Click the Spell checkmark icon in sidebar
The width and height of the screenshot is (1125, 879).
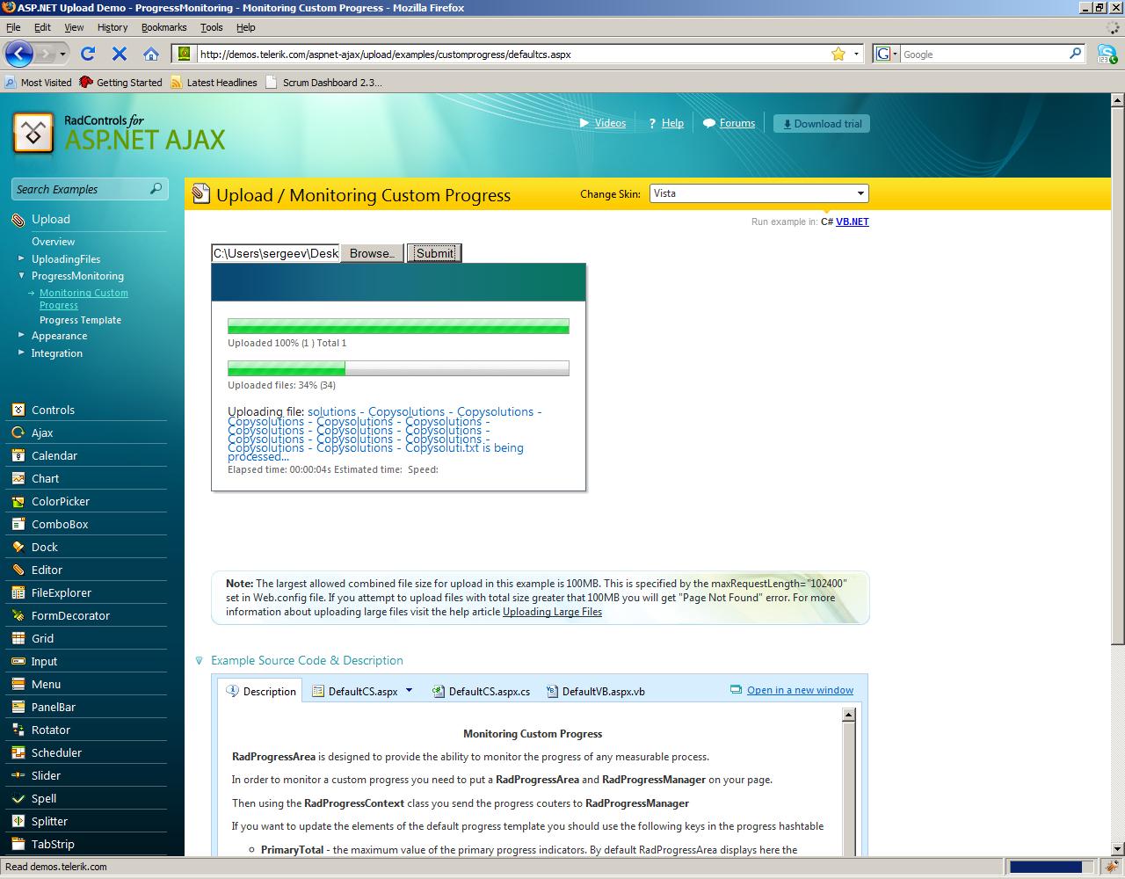pyautogui.click(x=18, y=798)
